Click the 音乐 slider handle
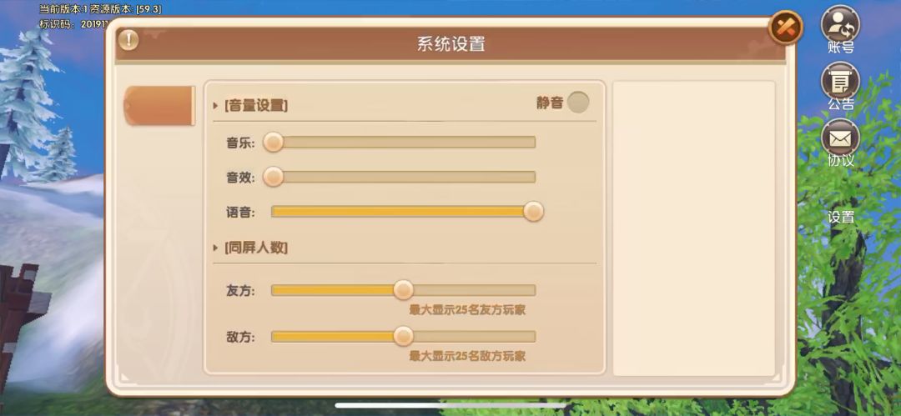 pos(273,143)
